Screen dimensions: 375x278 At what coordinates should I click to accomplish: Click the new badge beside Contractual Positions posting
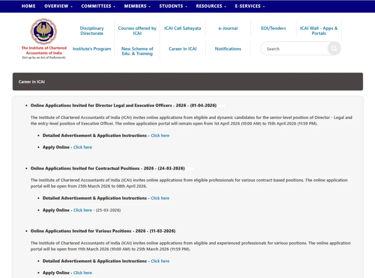190,168
